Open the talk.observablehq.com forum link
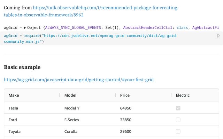The image size is (223, 139). click(91, 11)
